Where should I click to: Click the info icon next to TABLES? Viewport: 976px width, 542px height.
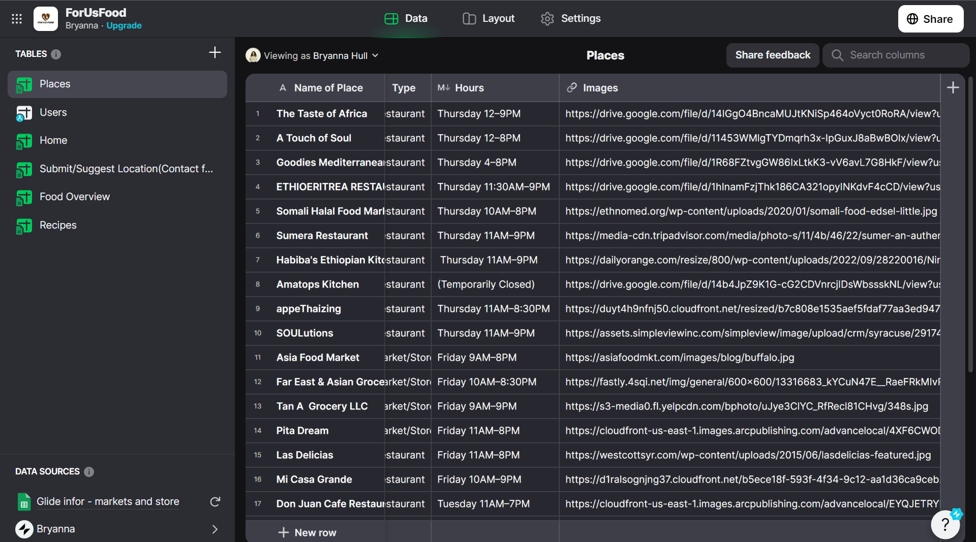(x=56, y=54)
